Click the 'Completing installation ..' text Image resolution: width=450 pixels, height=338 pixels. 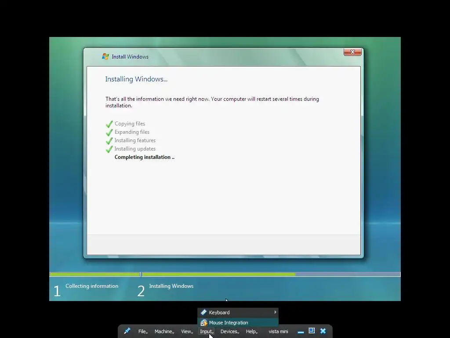pos(144,157)
